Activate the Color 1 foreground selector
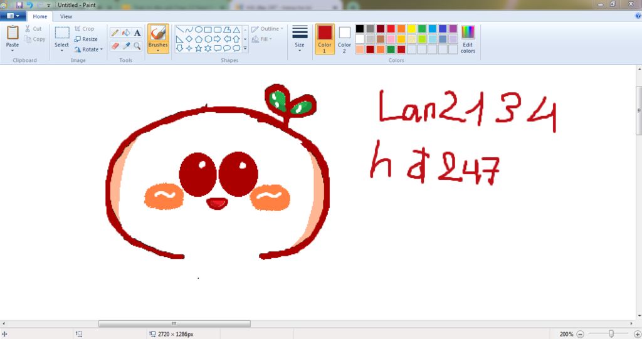Viewport: 642px width, 339px height. pos(325,39)
